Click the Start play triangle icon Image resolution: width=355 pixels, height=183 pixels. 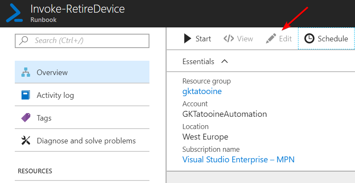pos(187,38)
